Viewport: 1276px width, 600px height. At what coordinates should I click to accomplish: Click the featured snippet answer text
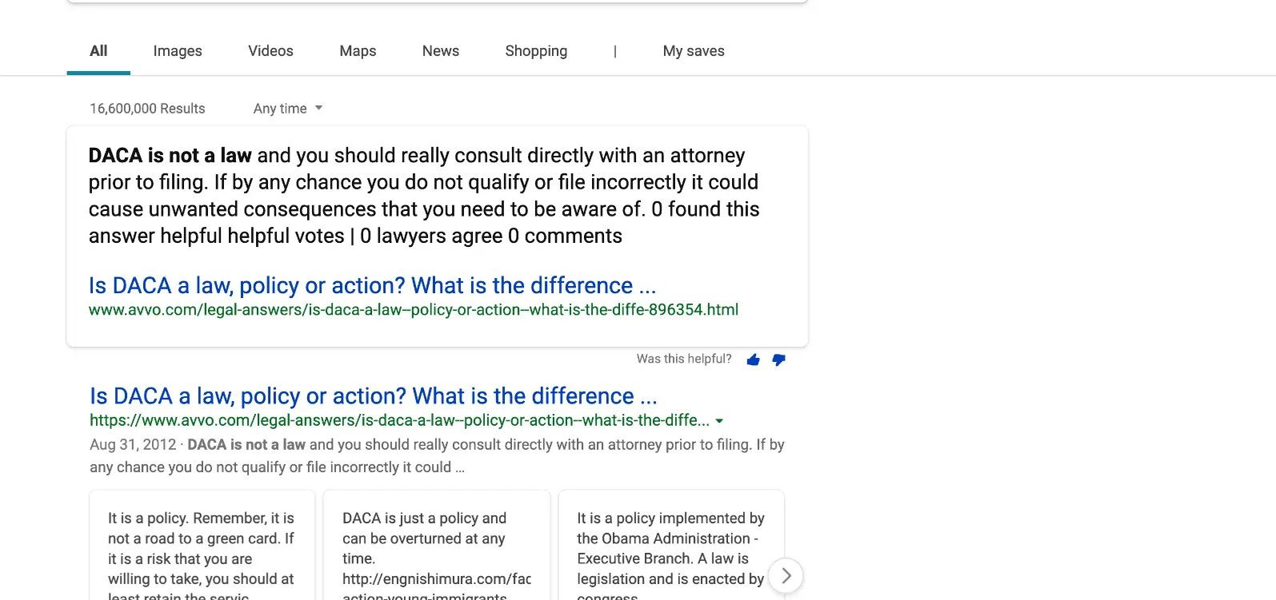424,196
